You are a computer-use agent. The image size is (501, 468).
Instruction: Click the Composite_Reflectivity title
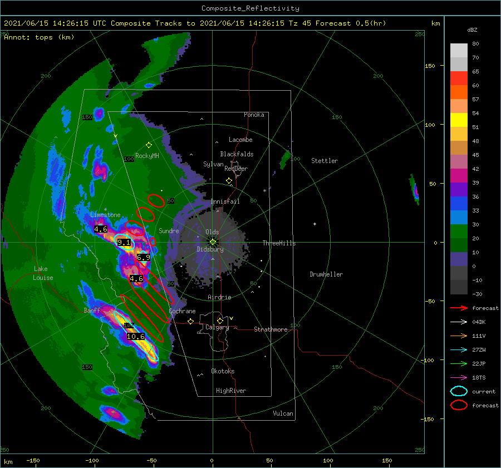(250, 8)
